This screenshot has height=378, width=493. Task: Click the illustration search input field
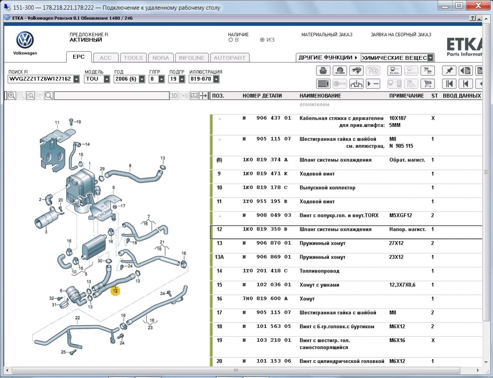coord(112,96)
